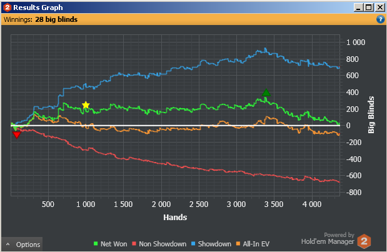Viewport: 387px width, 252px height.
Task: Click the 'Winnings: 28 big blinds' text
Action: point(41,19)
